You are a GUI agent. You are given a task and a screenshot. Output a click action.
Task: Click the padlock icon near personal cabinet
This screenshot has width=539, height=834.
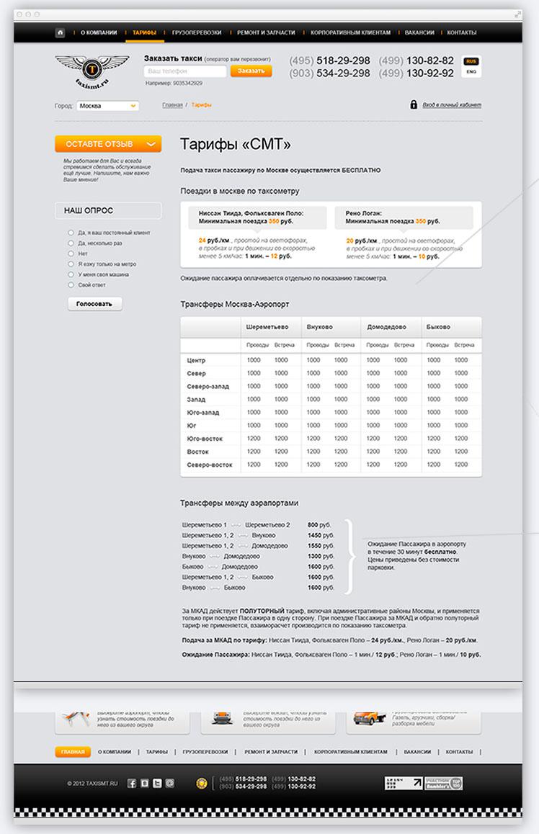click(x=414, y=104)
